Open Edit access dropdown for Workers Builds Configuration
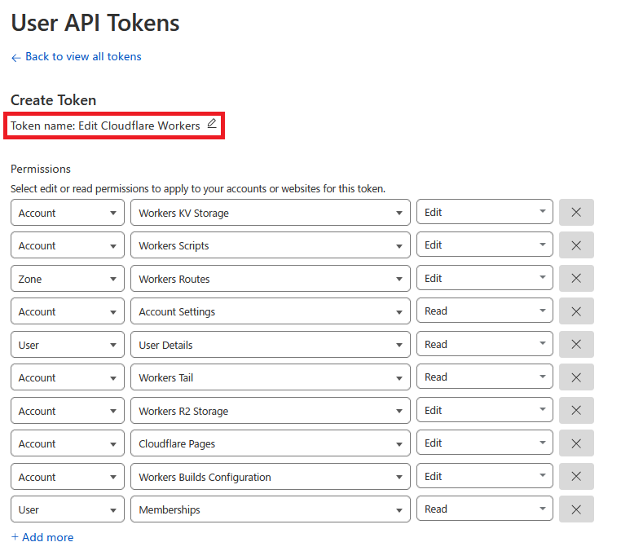The height and width of the screenshot is (551, 621). [x=485, y=476]
